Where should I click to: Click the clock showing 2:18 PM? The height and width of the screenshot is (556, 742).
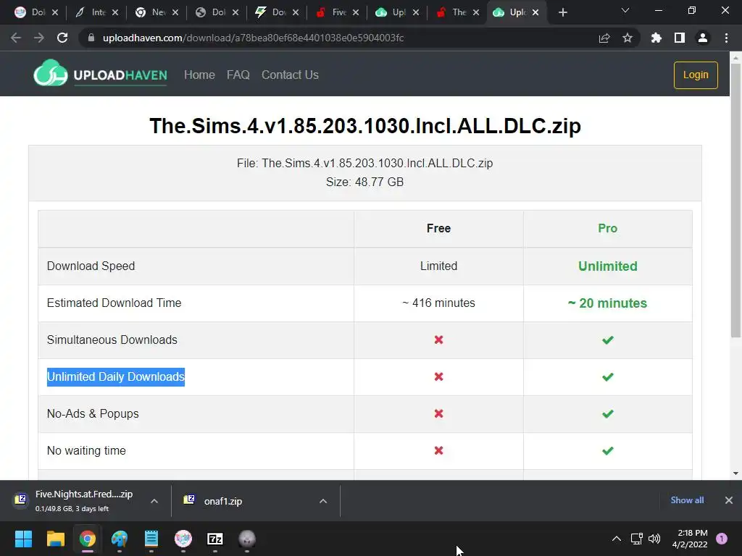tap(690, 539)
